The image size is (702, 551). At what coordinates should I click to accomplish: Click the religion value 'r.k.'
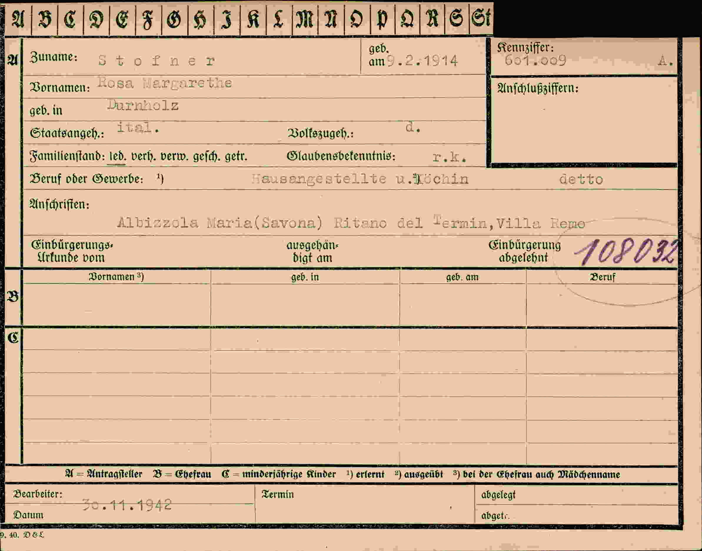450,157
